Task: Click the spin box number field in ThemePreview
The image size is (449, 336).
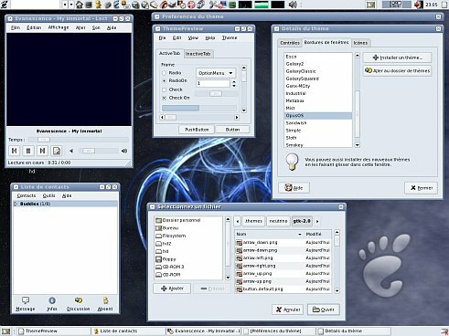Action: 213,83
